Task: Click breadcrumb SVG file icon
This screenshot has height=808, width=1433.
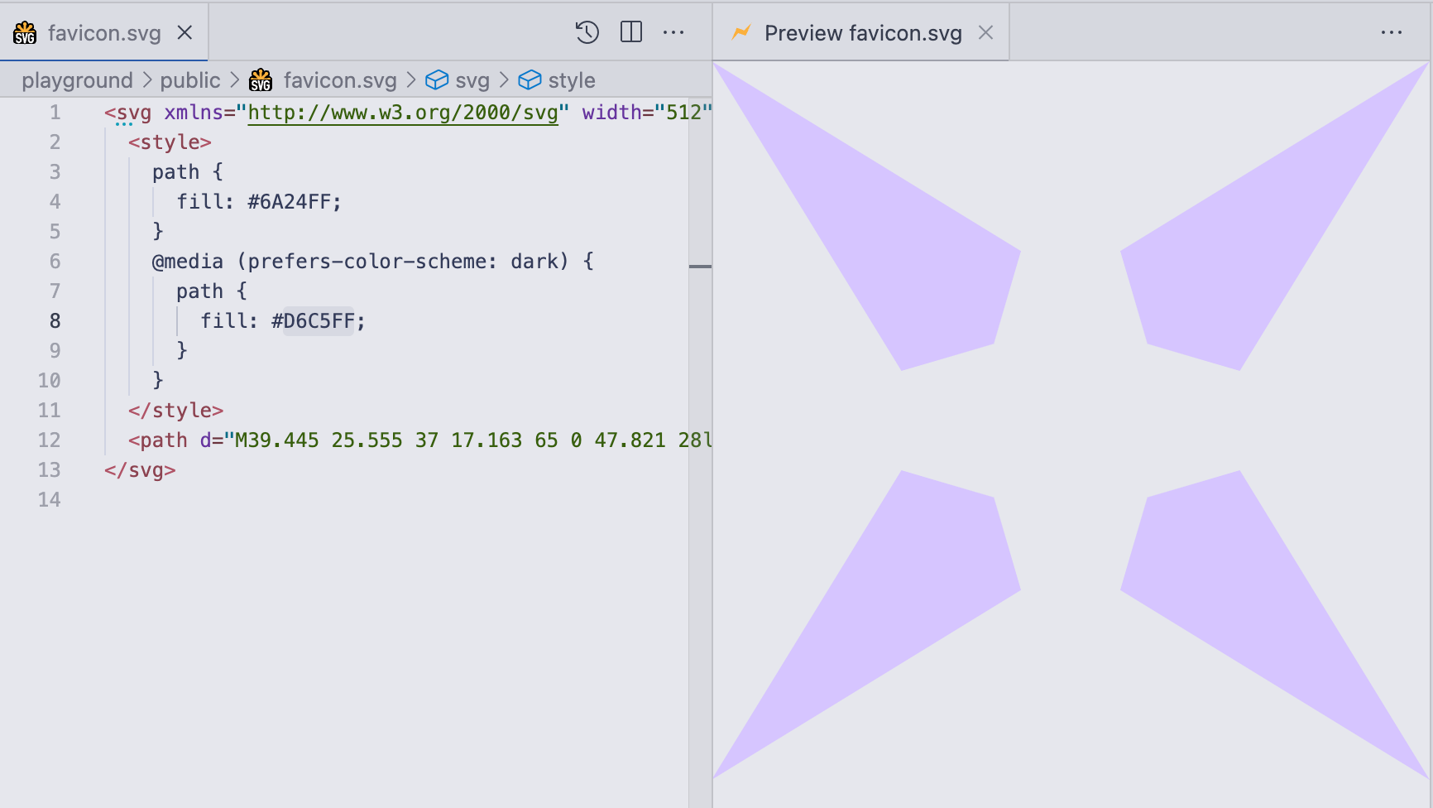Action: point(261,80)
